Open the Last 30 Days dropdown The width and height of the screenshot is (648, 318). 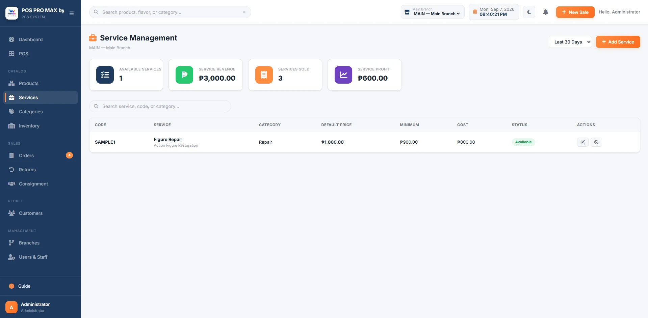coord(570,42)
